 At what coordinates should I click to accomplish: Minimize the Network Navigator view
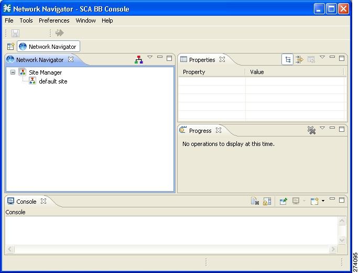pos(160,57)
